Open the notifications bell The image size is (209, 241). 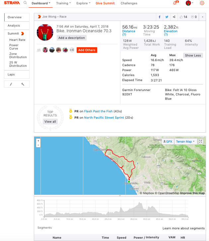[175, 3]
